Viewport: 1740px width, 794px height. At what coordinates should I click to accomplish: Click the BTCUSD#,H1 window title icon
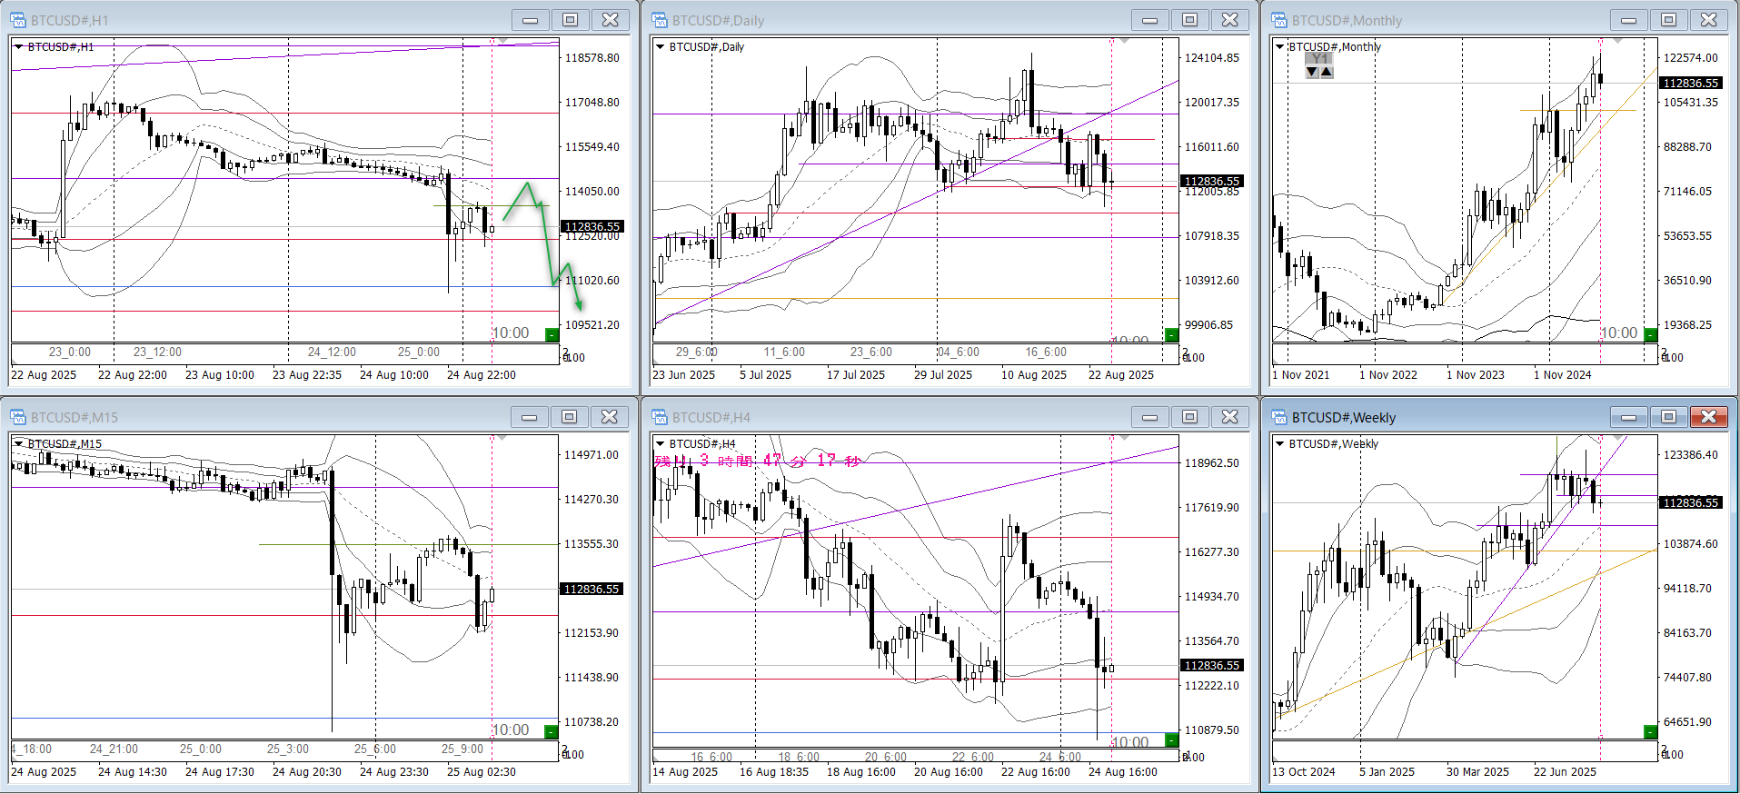coord(18,20)
